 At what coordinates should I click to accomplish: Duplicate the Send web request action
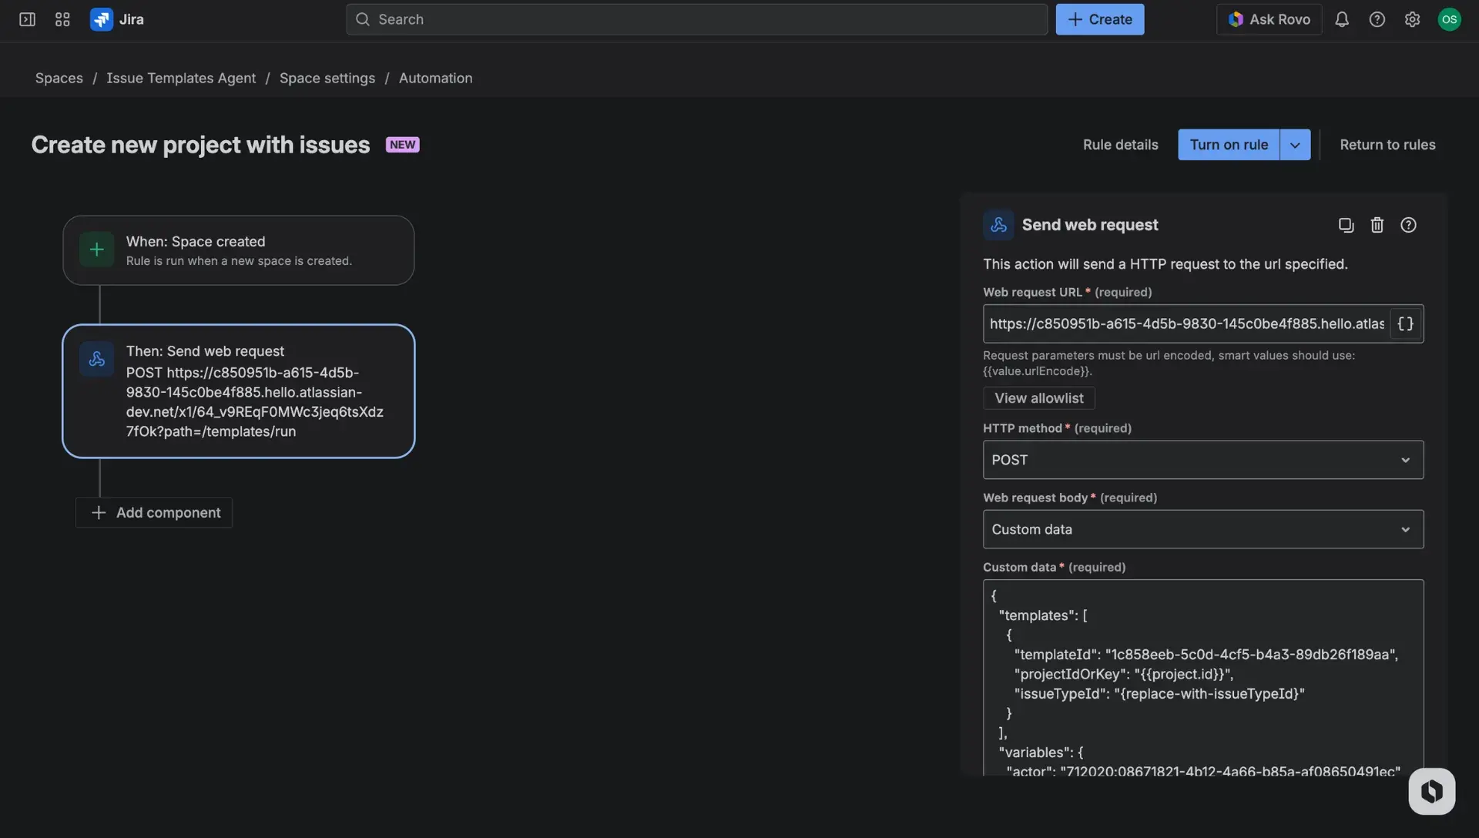tap(1346, 225)
